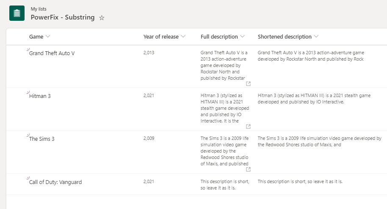Click new-item marker beside Call of Duty: Vanguard
This screenshot has height=209, width=387.
(x=28, y=178)
